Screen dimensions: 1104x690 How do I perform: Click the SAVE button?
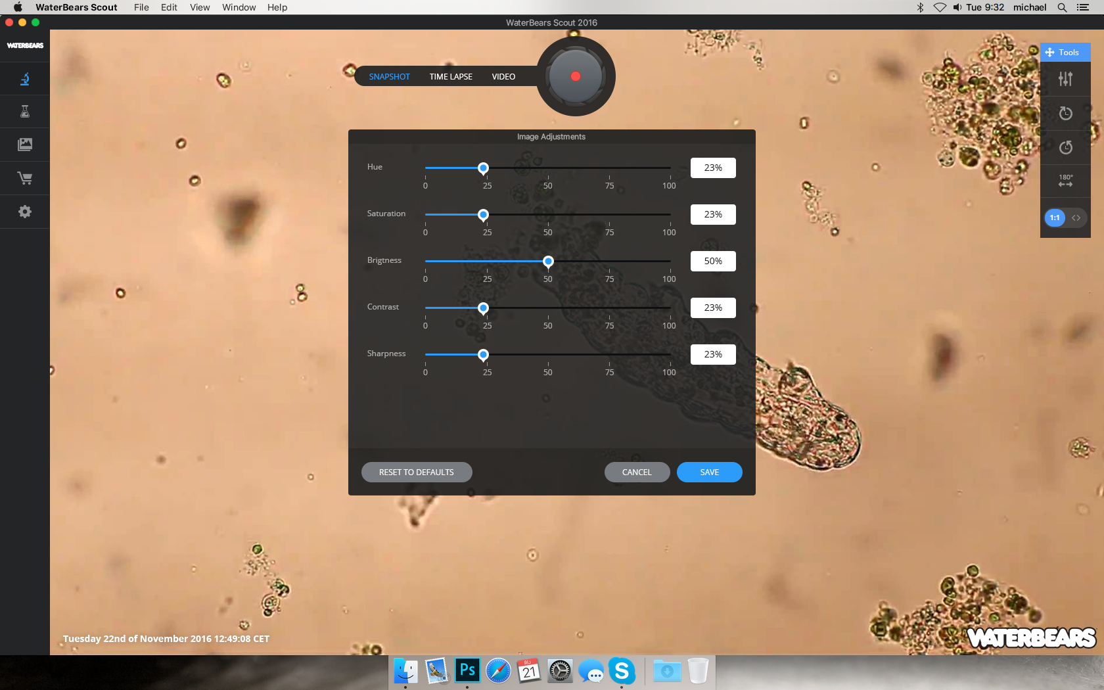pos(710,472)
